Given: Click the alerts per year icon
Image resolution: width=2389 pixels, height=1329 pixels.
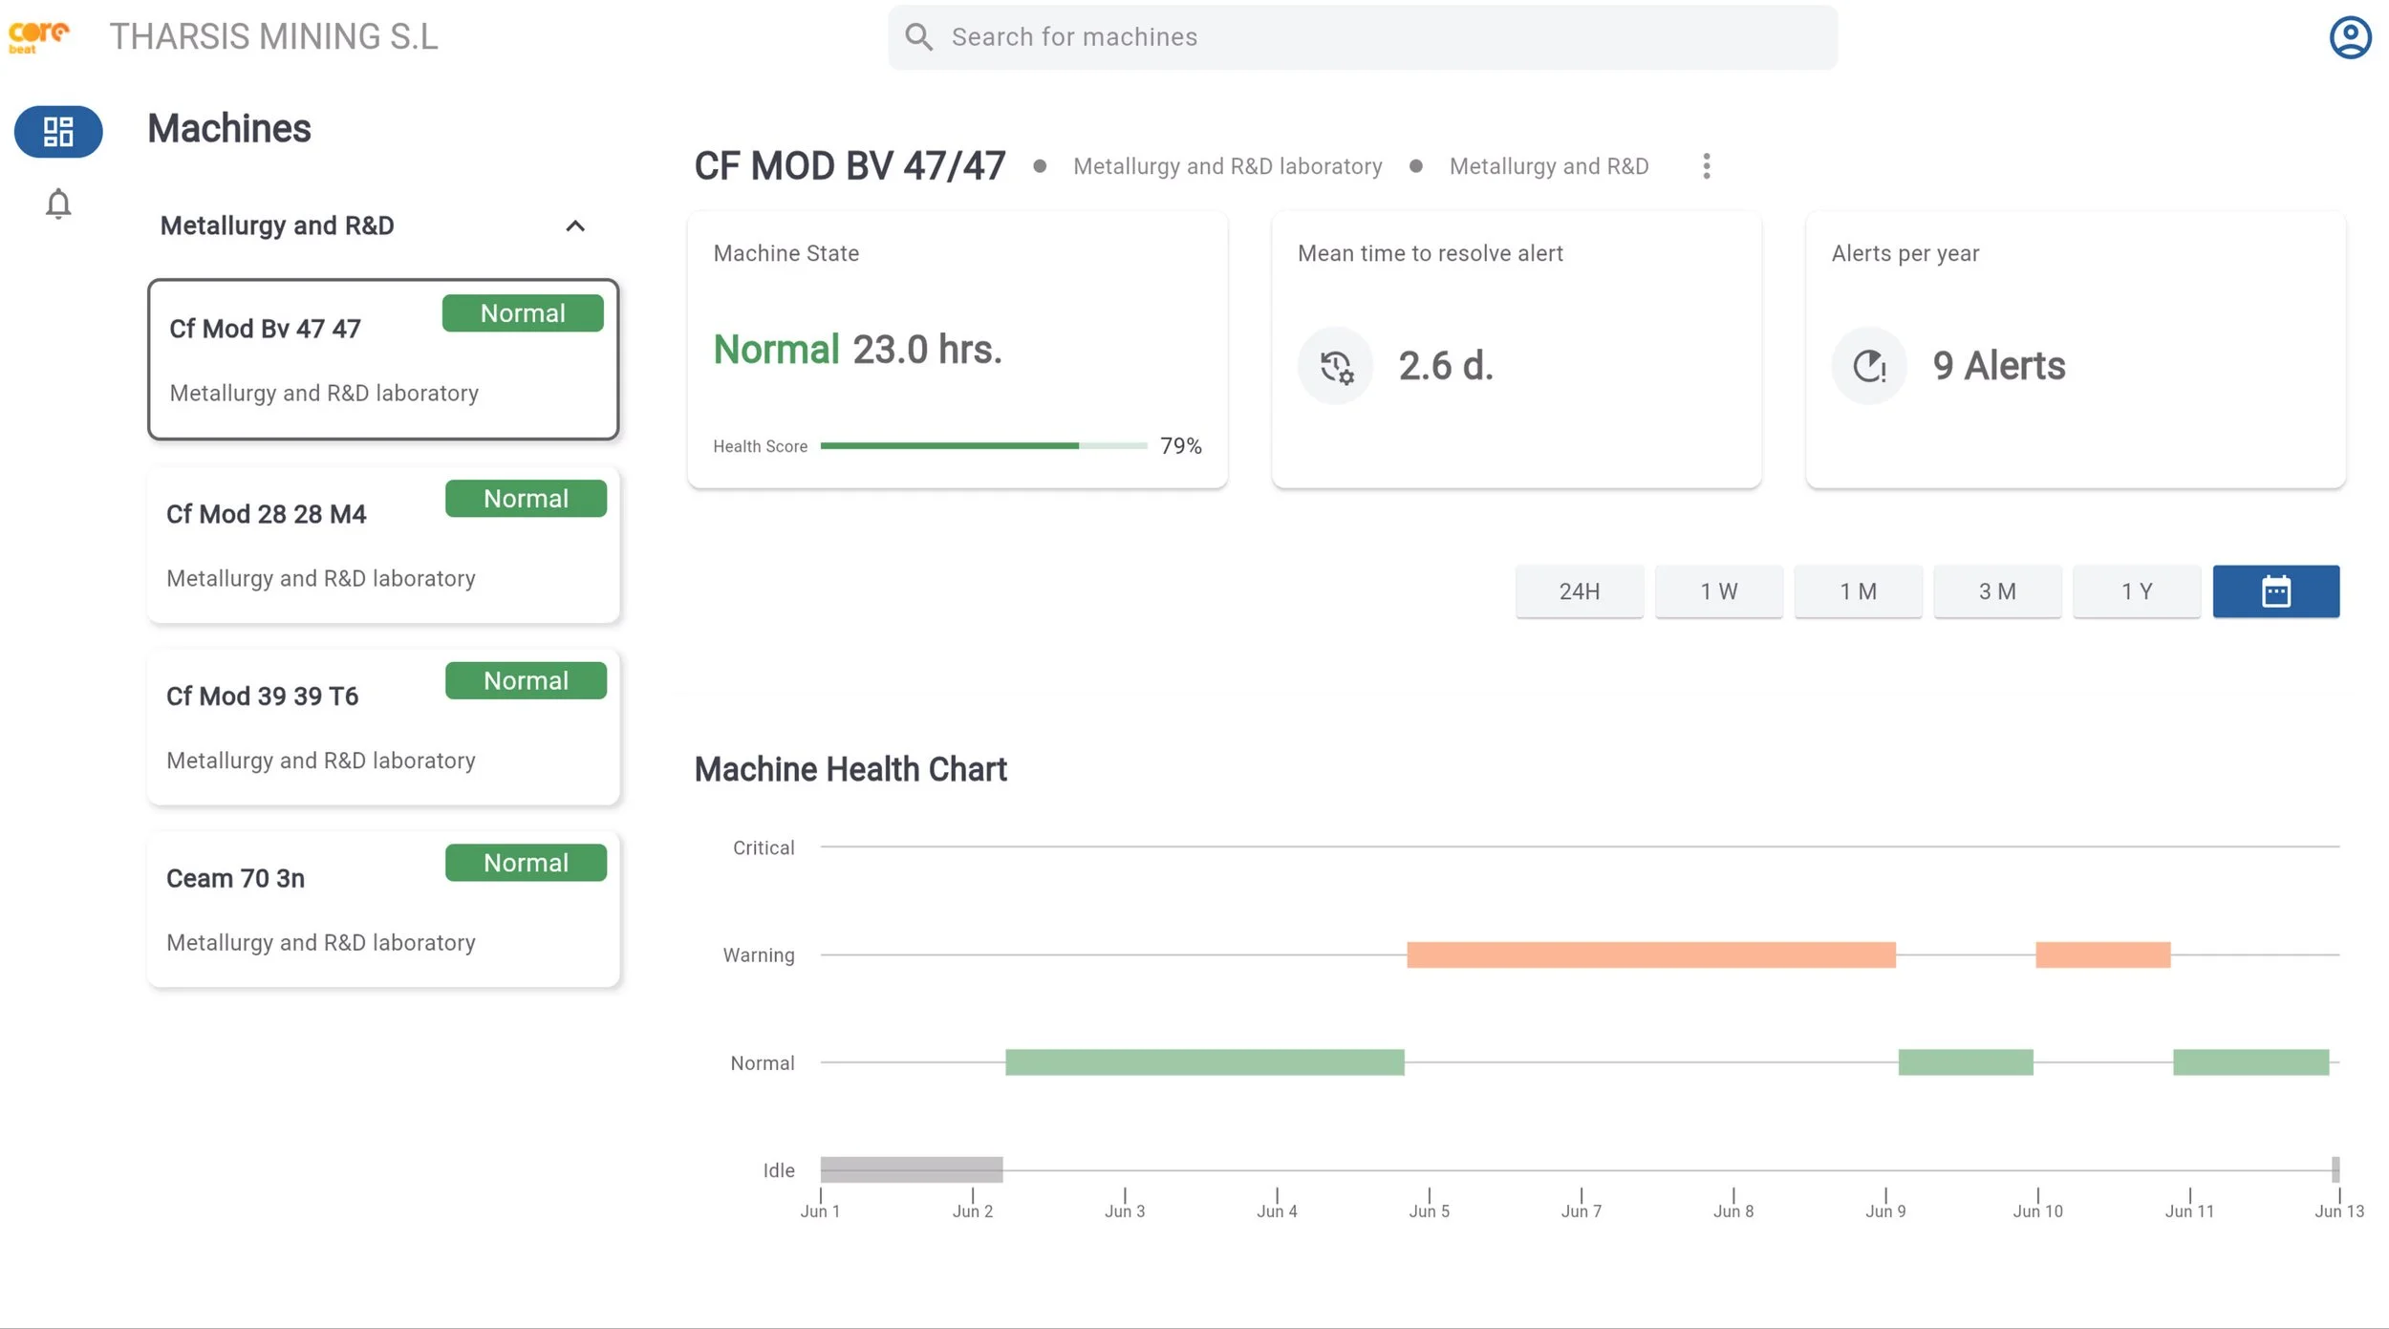Looking at the screenshot, I should (x=1868, y=366).
